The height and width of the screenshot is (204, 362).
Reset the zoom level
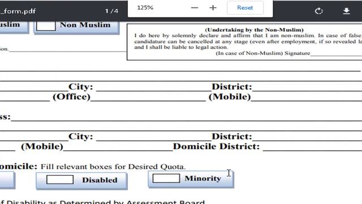click(x=245, y=7)
